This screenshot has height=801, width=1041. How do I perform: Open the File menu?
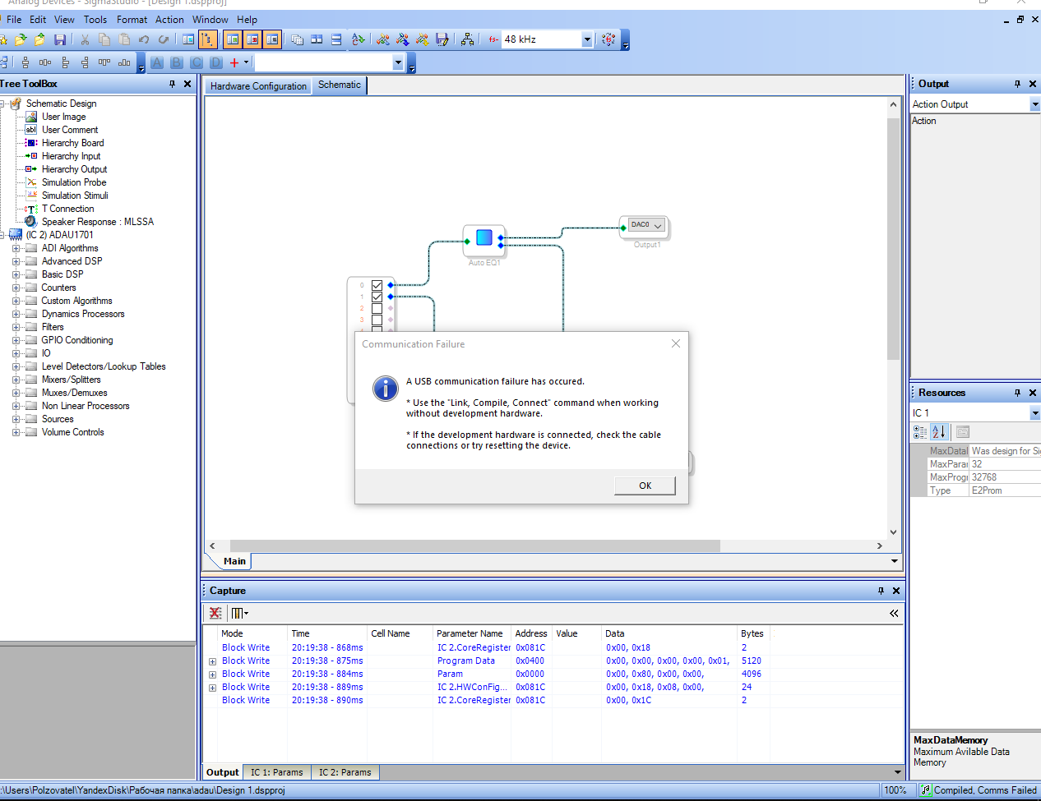[x=14, y=20]
